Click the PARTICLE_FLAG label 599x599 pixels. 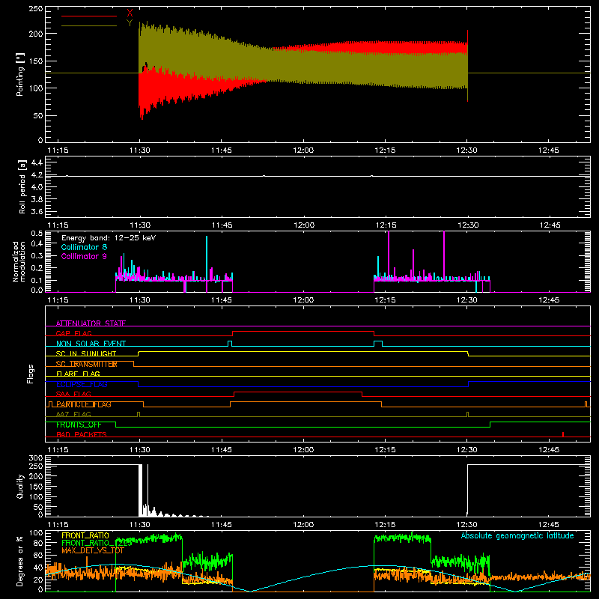click(x=84, y=404)
